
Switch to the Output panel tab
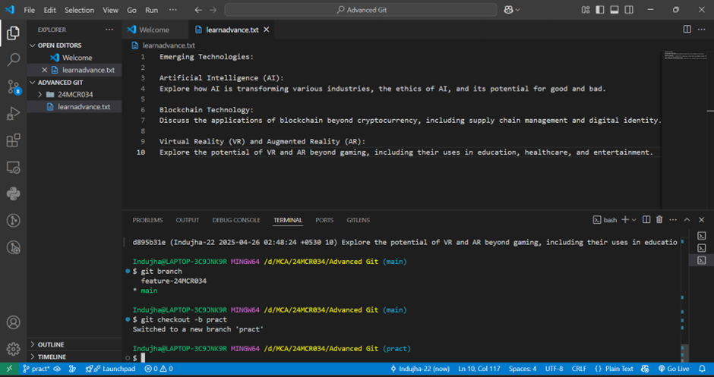click(188, 220)
